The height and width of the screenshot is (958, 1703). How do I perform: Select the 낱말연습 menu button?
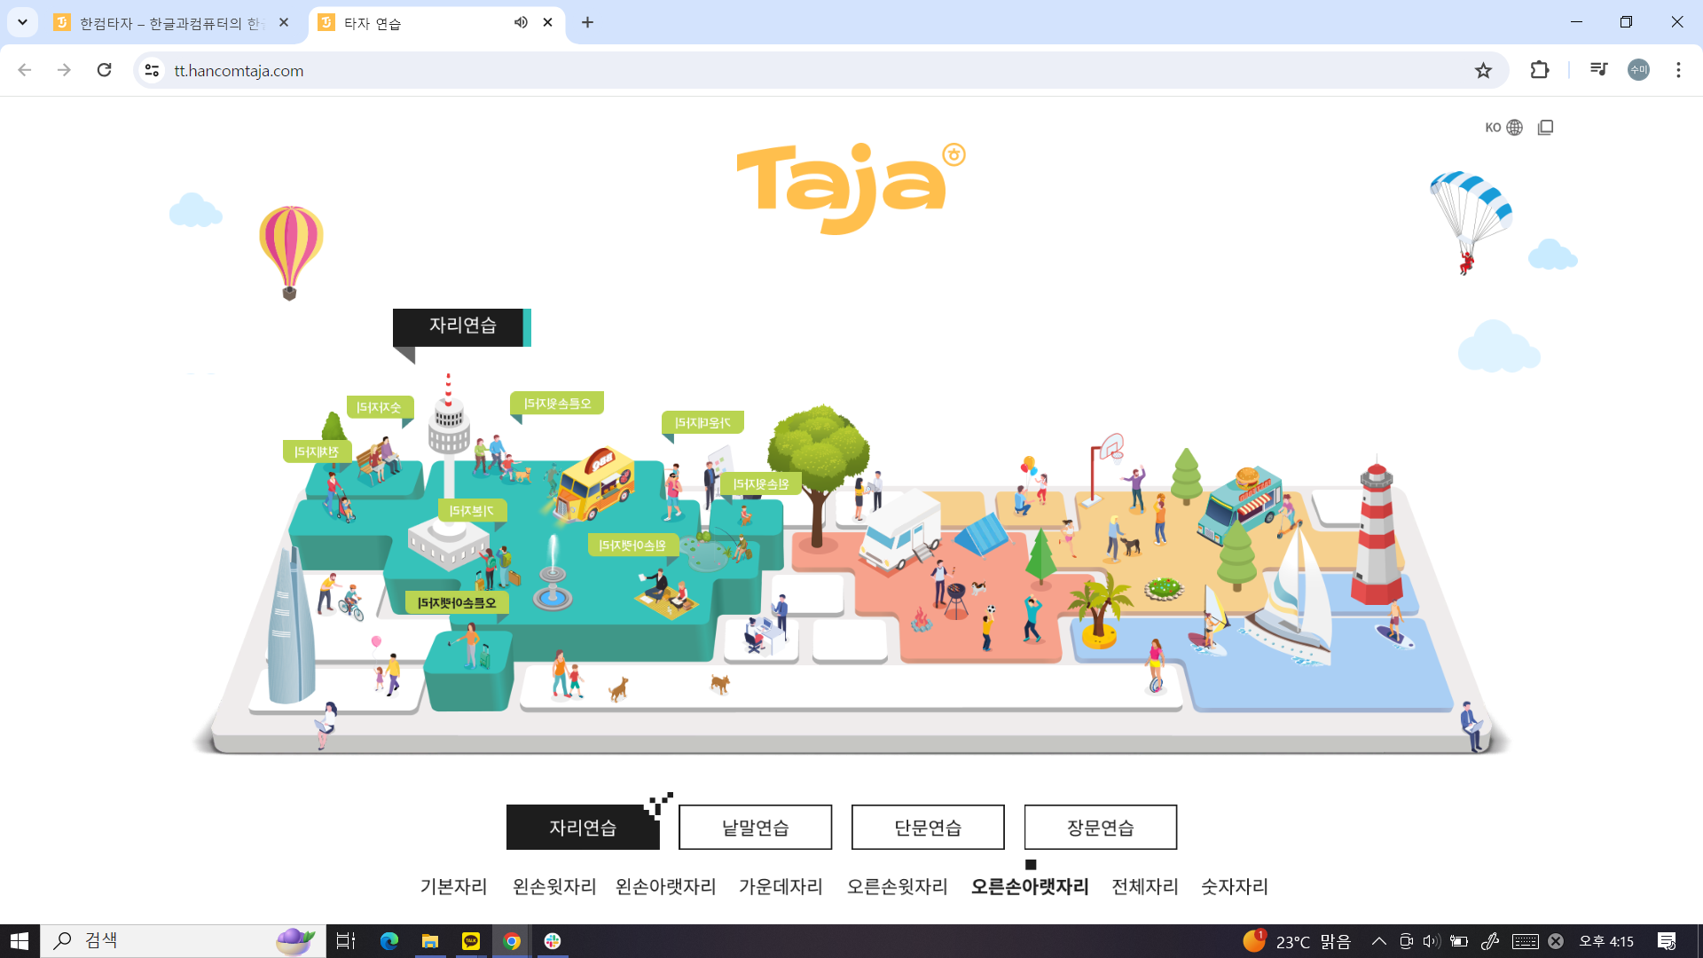[x=755, y=828]
